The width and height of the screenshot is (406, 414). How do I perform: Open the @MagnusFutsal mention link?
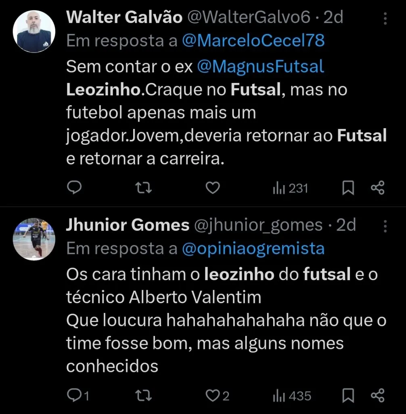click(260, 67)
